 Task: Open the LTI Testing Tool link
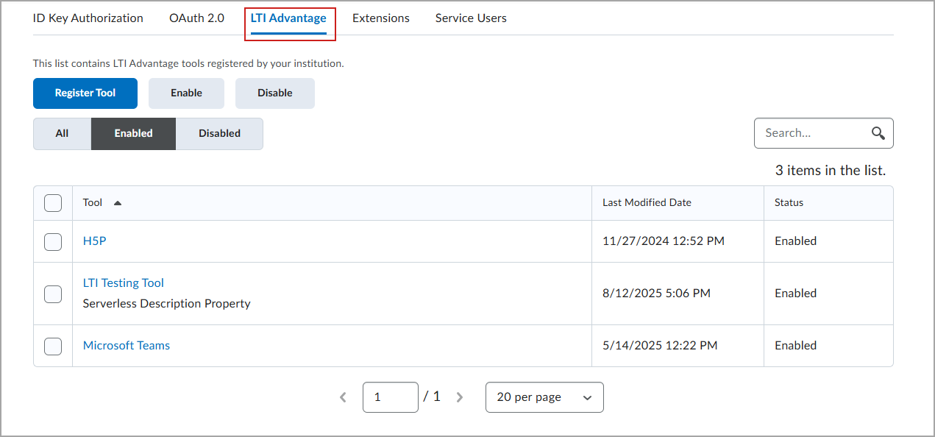124,283
